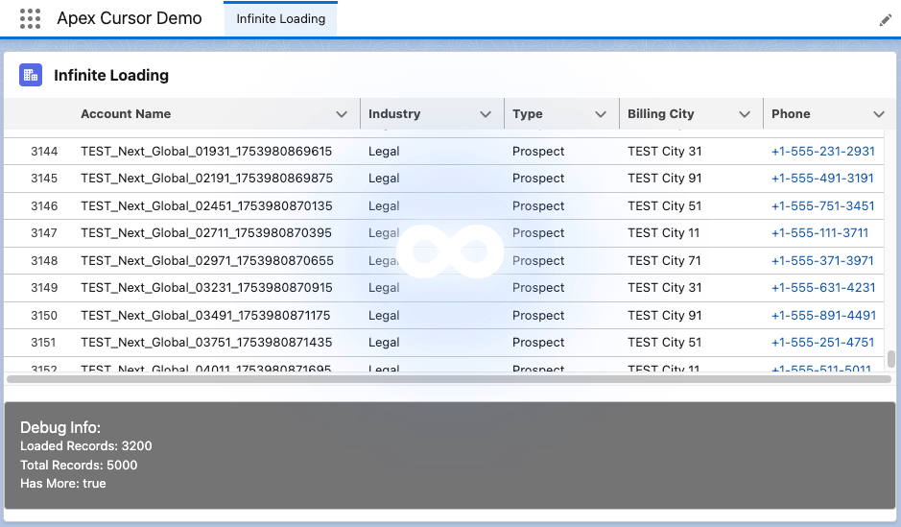Open phone link +1-555-751-3451
The height and width of the screenshot is (527, 901).
pos(822,206)
